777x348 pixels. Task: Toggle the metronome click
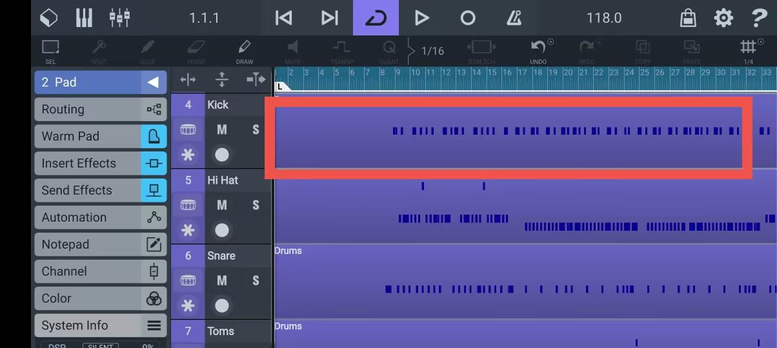click(x=514, y=18)
